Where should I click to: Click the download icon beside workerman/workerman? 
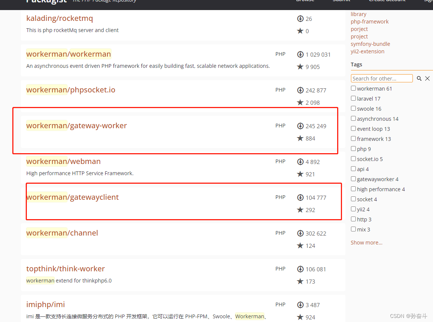pyautogui.click(x=301, y=54)
